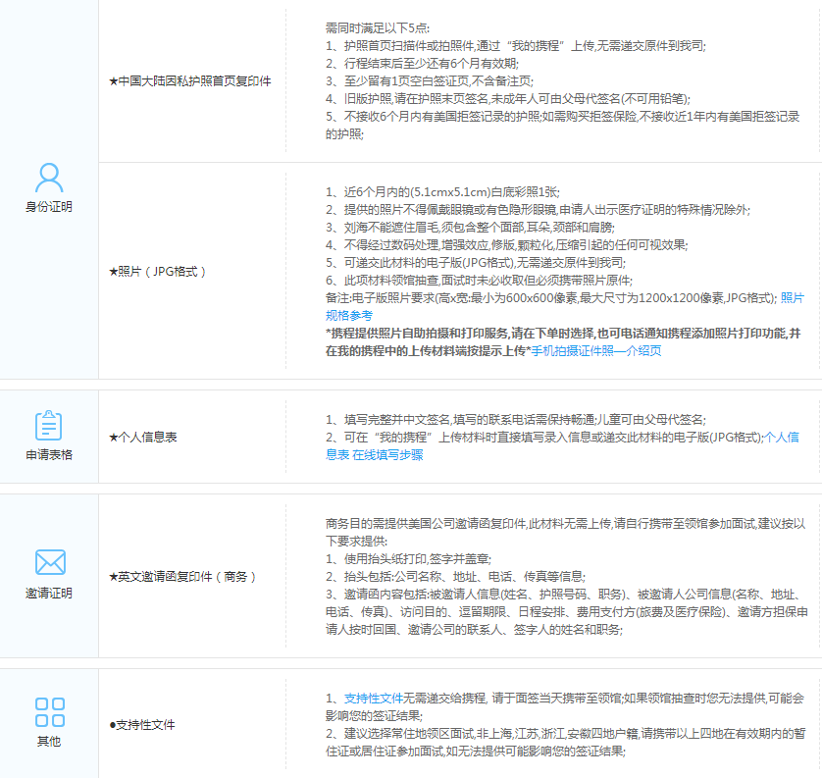Click the 申请表格 clipboard icon

coord(49,426)
